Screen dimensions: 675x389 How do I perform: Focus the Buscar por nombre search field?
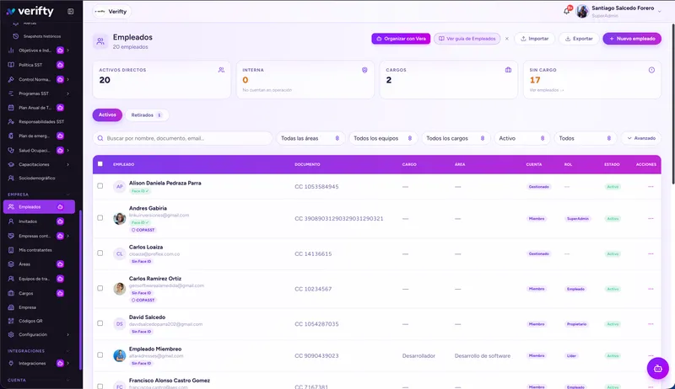click(x=182, y=138)
